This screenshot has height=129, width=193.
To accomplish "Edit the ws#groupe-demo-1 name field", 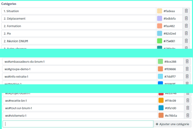I will pyautogui.click(x=80, y=69).
